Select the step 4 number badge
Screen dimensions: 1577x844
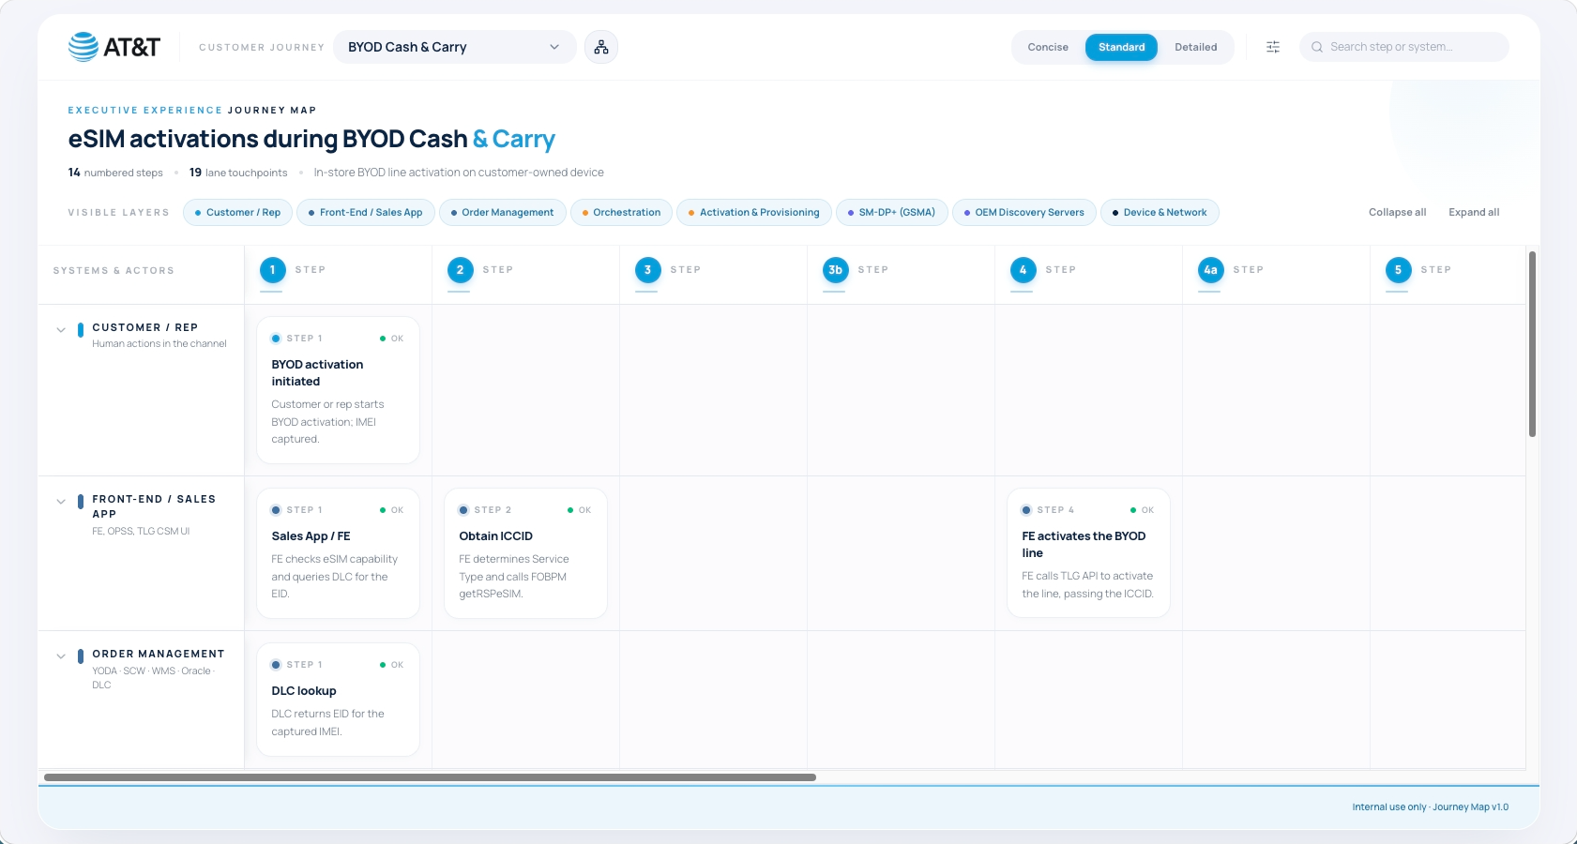pos(1023,270)
